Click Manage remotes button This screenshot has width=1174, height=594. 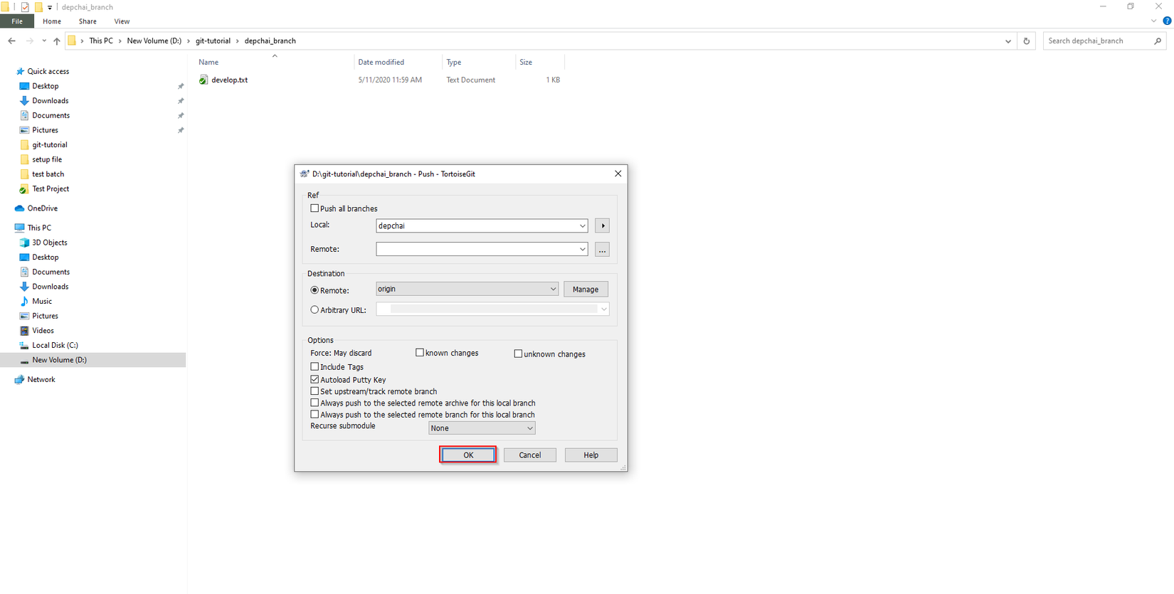point(586,290)
